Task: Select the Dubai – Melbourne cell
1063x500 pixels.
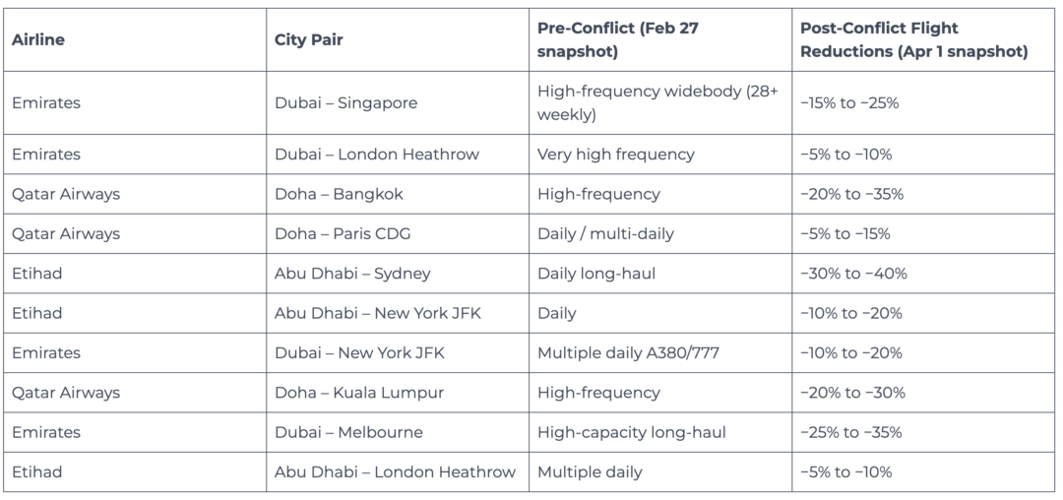Action: point(348,432)
